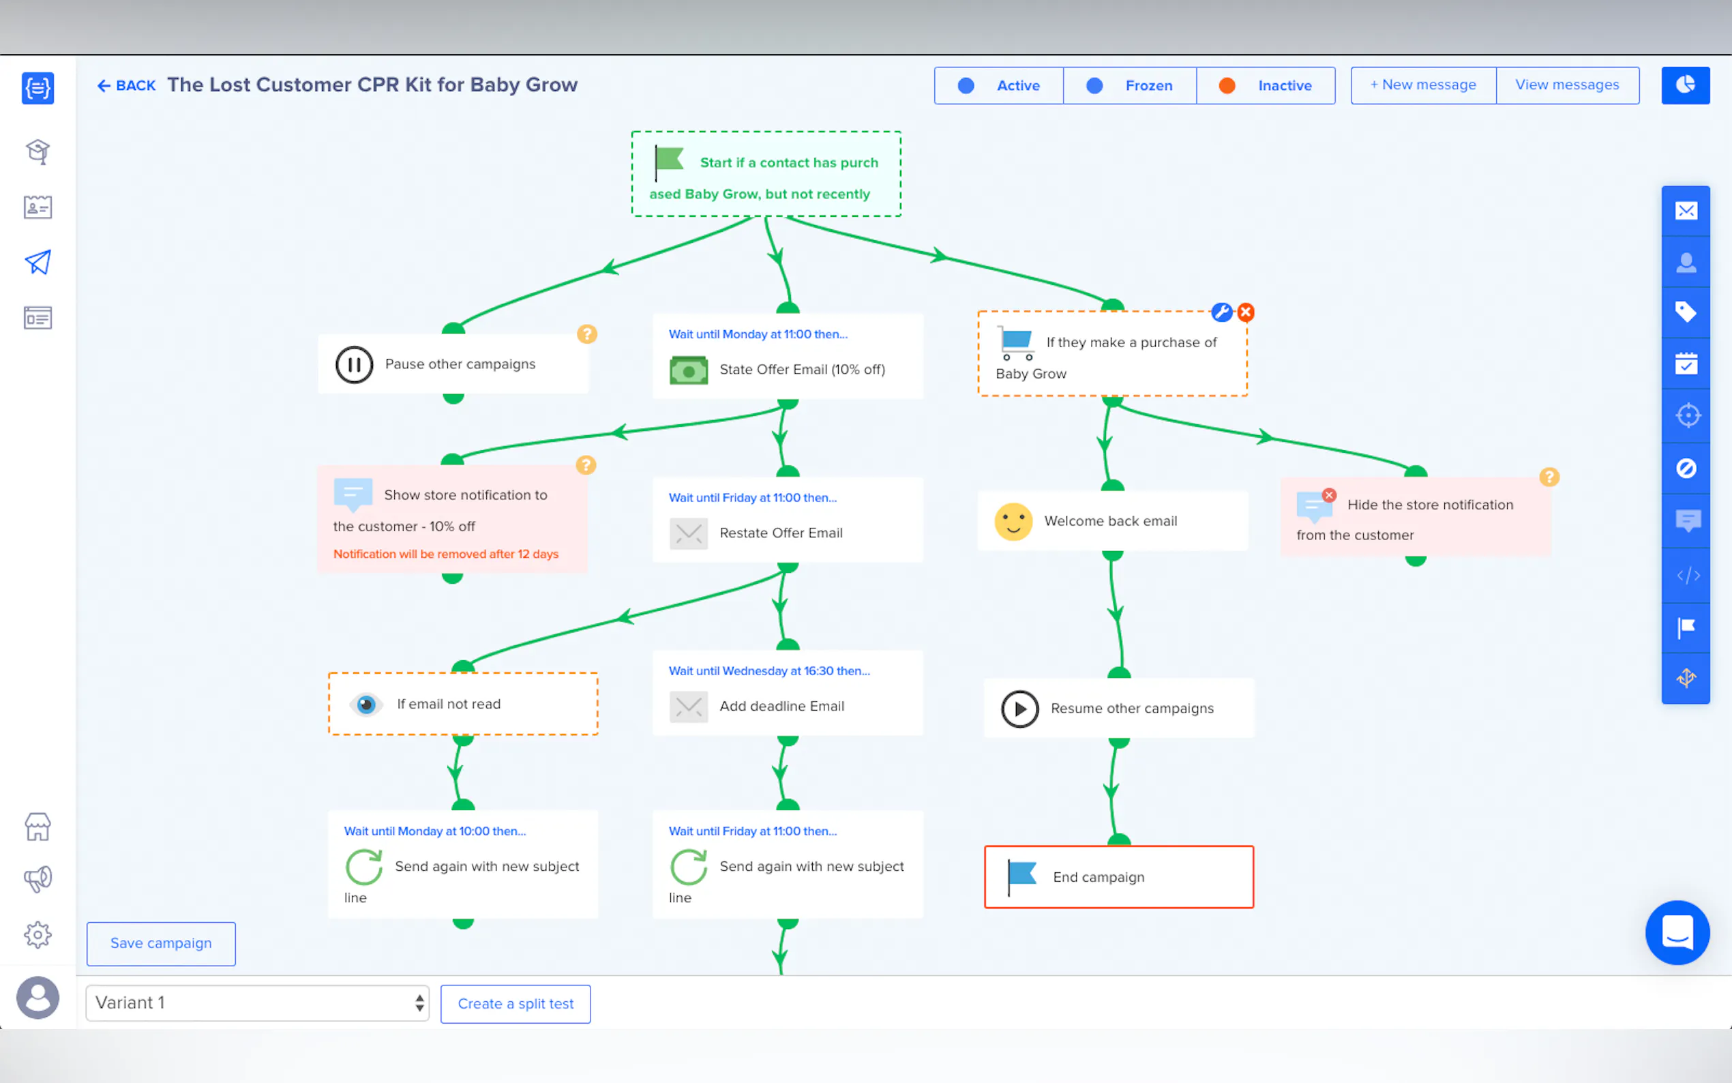Select the End campaign node
Image resolution: width=1732 pixels, height=1083 pixels.
click(x=1118, y=877)
